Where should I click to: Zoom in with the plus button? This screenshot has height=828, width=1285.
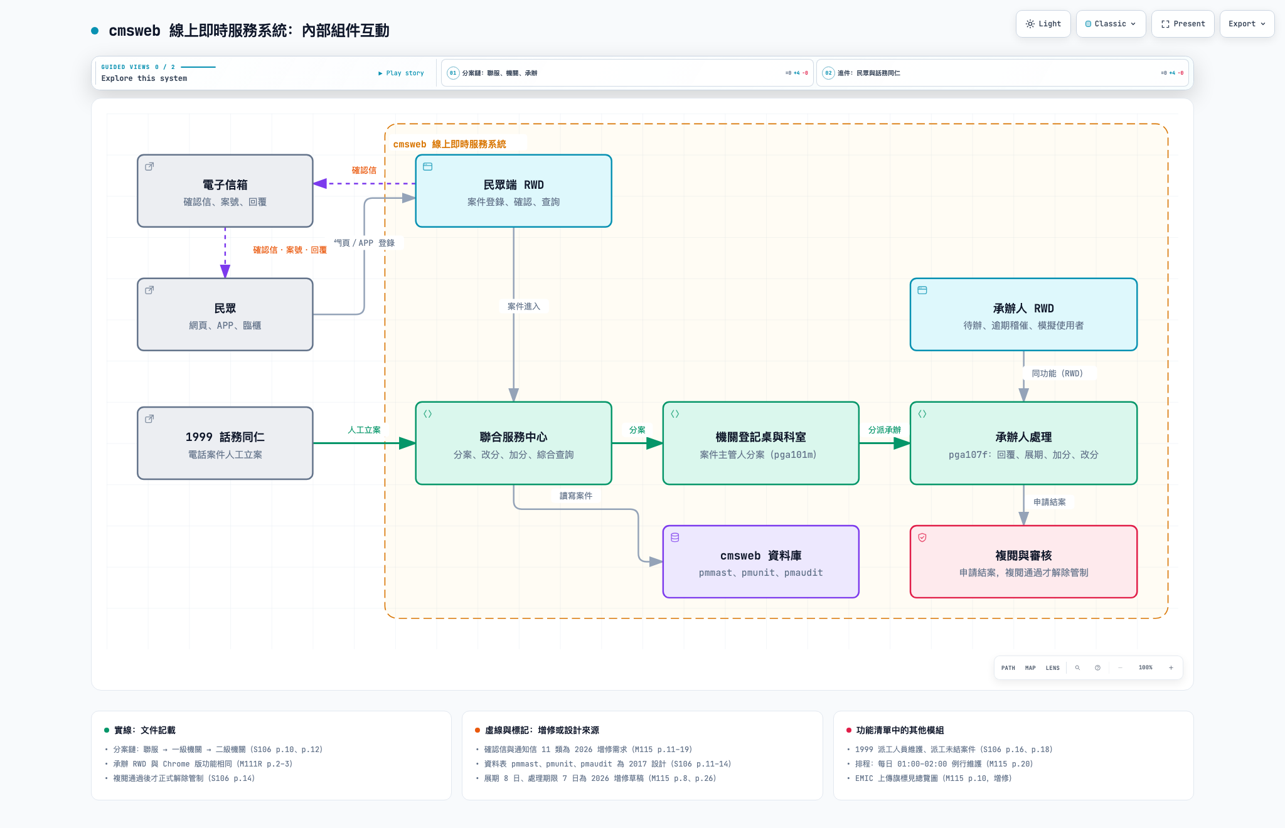[x=1171, y=668]
